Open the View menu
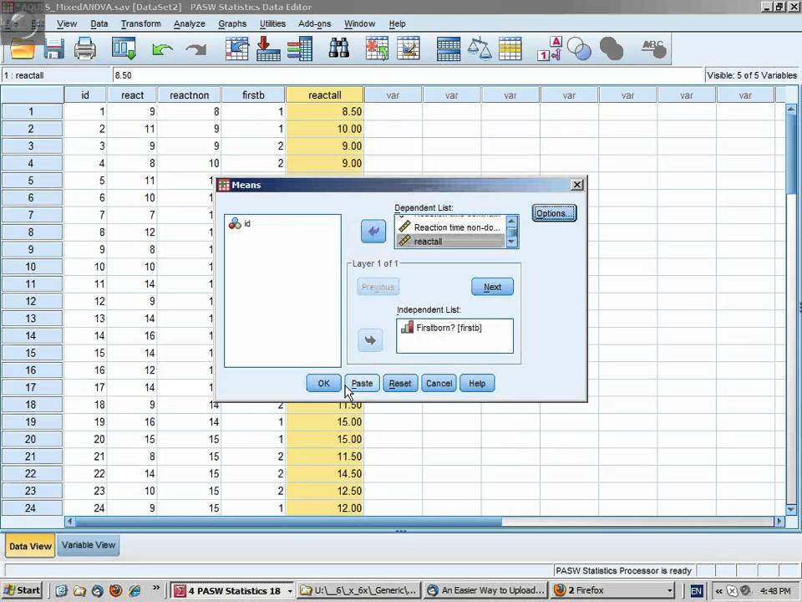The height and width of the screenshot is (602, 802). point(67,23)
